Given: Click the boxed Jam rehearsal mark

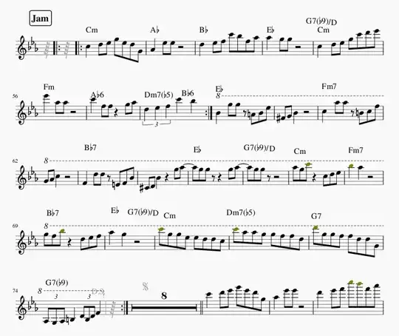Looking at the screenshot, I should pos(41,18).
